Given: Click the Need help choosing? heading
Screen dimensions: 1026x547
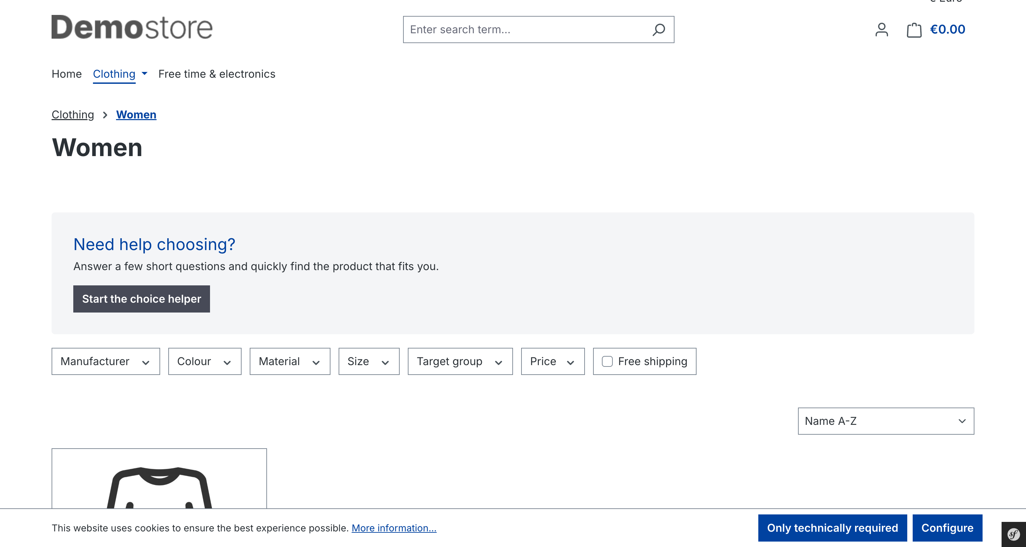Looking at the screenshot, I should coord(154,244).
